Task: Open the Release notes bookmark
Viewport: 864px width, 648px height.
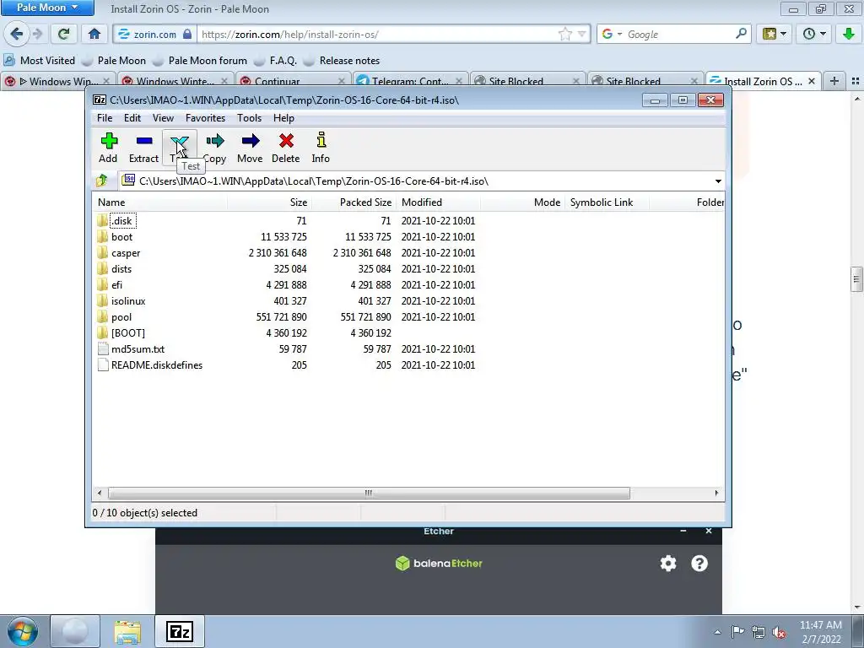Action: coord(342,61)
